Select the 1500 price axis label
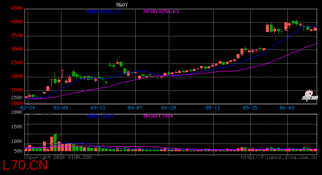This screenshot has width=322, height=175. click(17, 90)
